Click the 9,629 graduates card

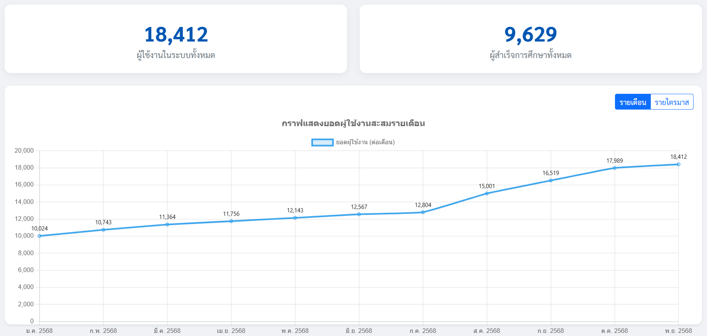point(530,39)
